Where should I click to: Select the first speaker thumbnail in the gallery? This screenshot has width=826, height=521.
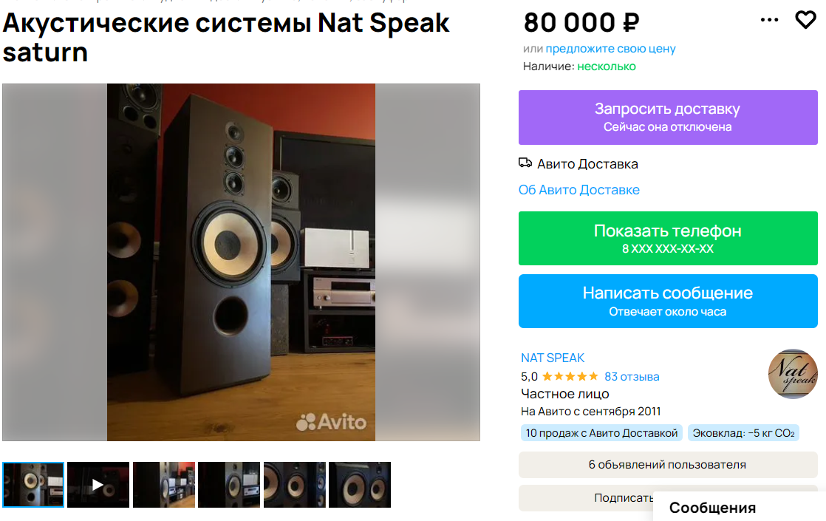(33, 484)
